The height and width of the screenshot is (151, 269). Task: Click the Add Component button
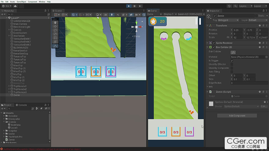[237, 116]
